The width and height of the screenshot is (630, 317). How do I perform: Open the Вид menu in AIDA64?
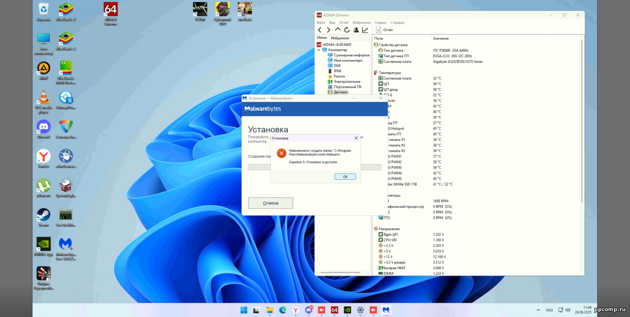[332, 23]
